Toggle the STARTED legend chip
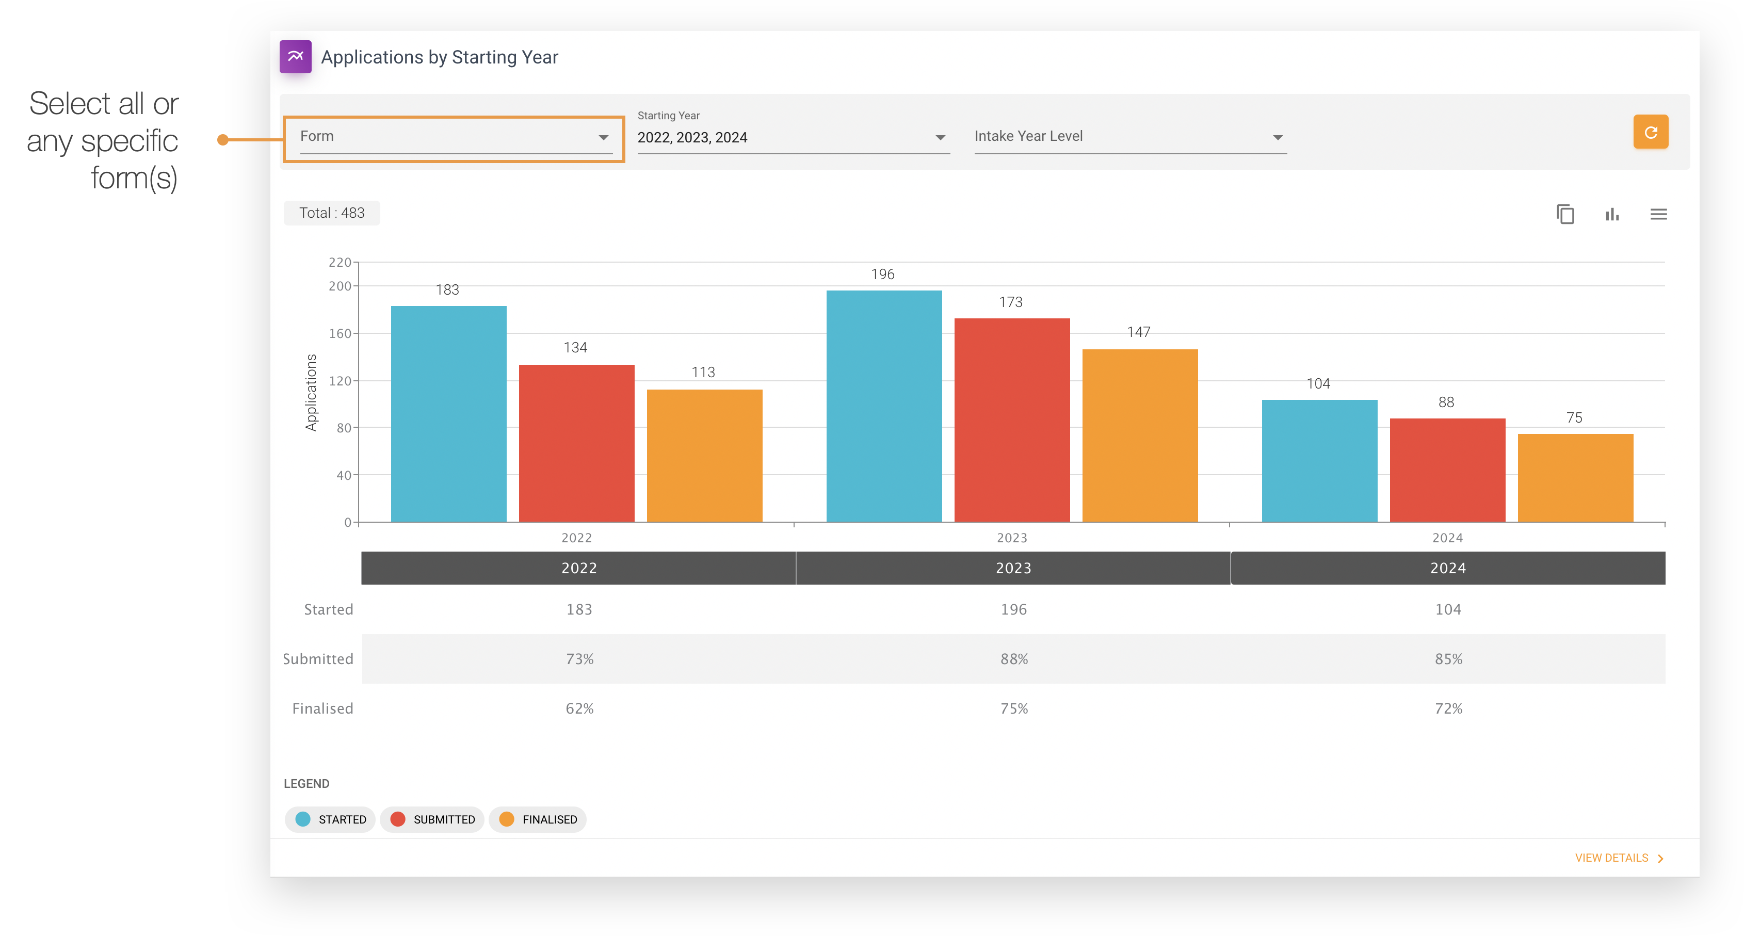 click(330, 819)
